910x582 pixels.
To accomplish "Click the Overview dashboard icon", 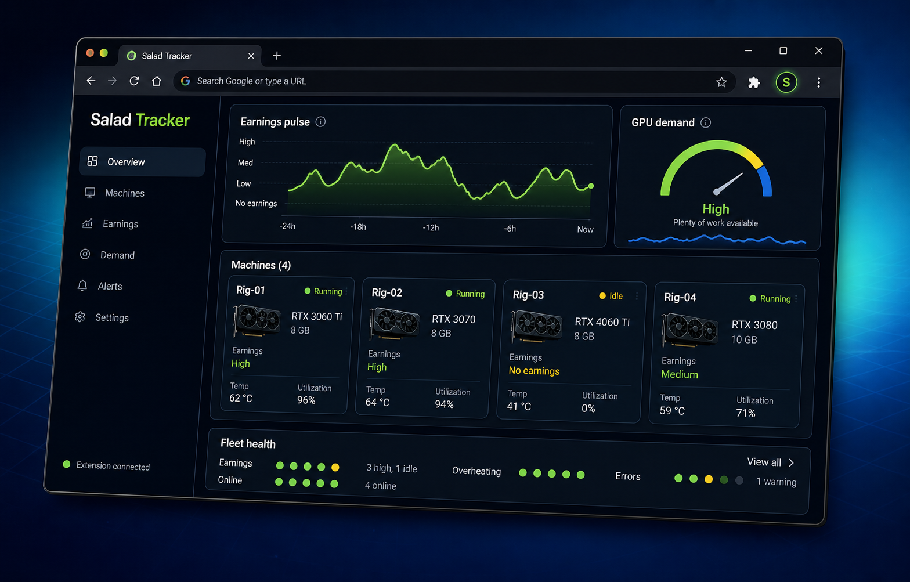I will click(92, 161).
